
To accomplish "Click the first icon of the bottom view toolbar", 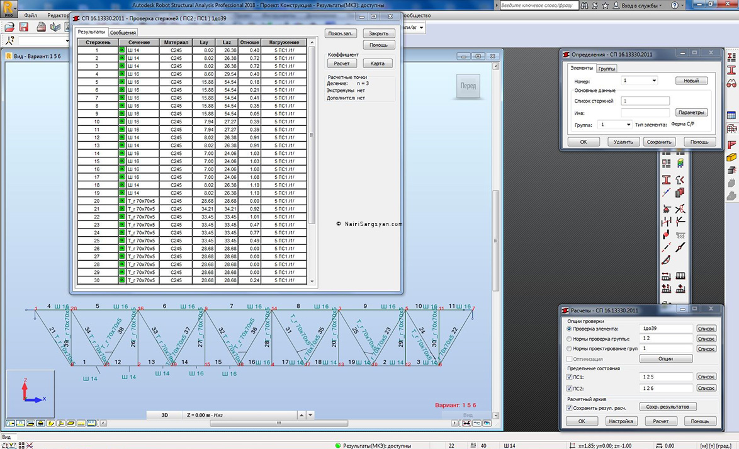I will [10, 423].
